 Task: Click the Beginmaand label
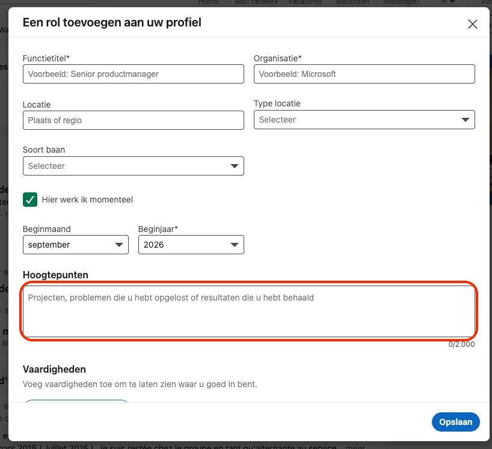pyautogui.click(x=47, y=229)
